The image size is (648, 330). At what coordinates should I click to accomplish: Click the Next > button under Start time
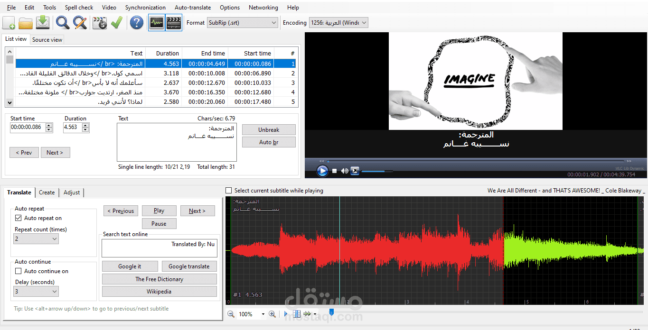pos(55,152)
